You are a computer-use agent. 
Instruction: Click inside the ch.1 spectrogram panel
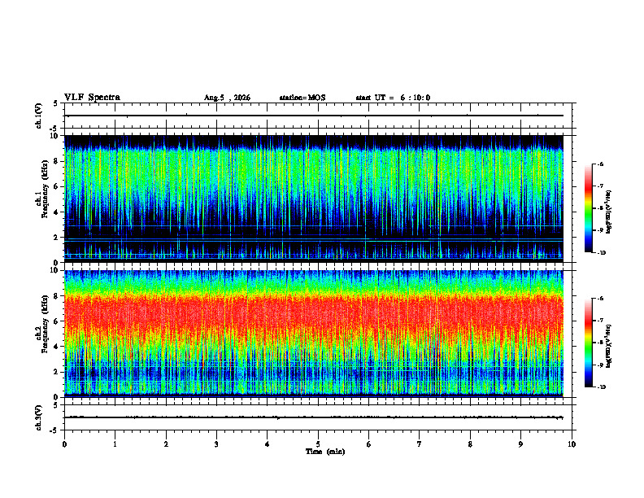pyautogui.click(x=314, y=199)
